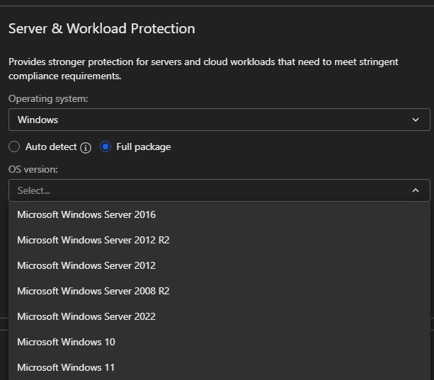This screenshot has height=380, width=434.
Task: Click the Auto detect label text
Action: click(51, 147)
